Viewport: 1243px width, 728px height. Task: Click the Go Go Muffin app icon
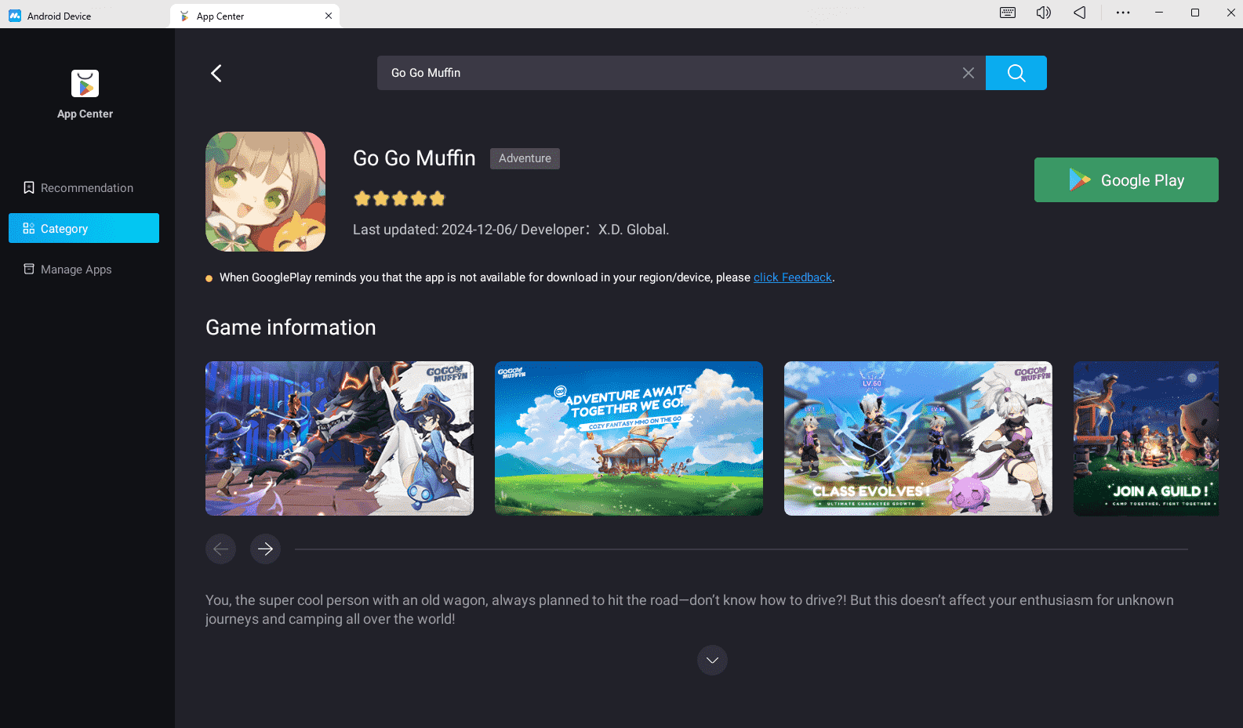(x=265, y=191)
